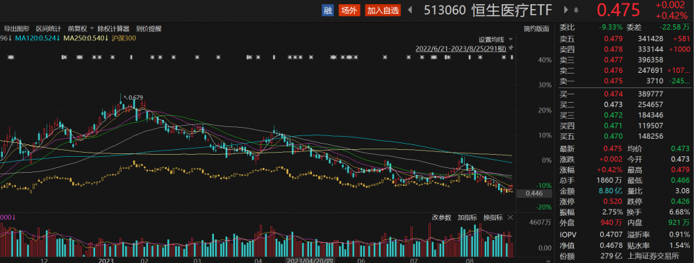Click the 金额 value 8.80亿
694x263 pixels.
click(x=610, y=191)
